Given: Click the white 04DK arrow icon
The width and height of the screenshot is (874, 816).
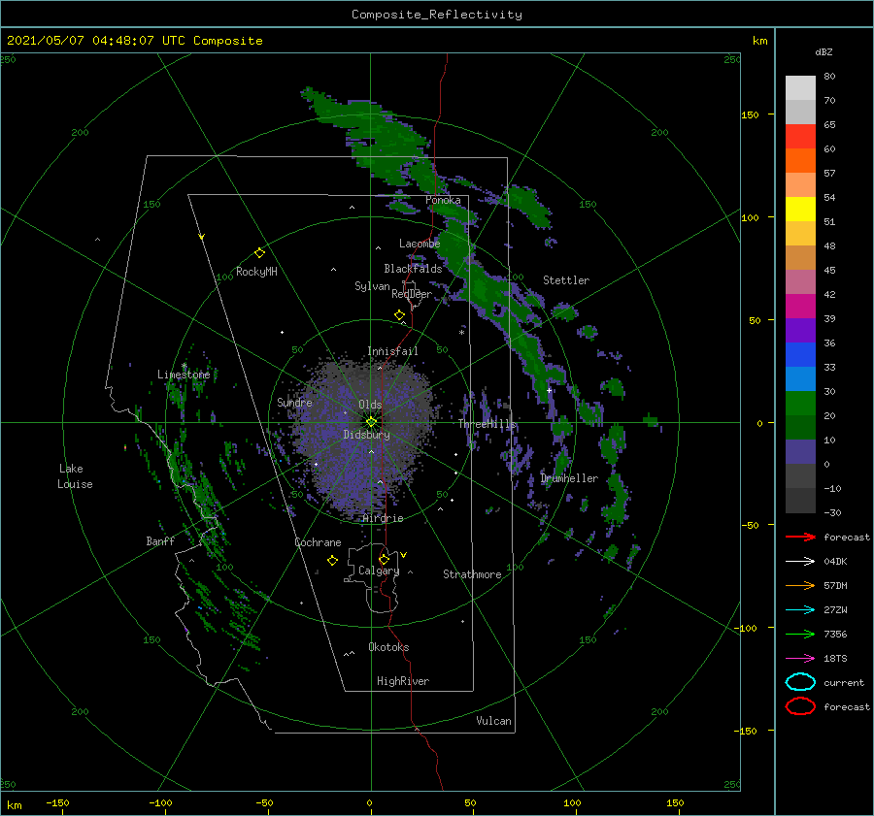Looking at the screenshot, I should pyautogui.click(x=800, y=561).
